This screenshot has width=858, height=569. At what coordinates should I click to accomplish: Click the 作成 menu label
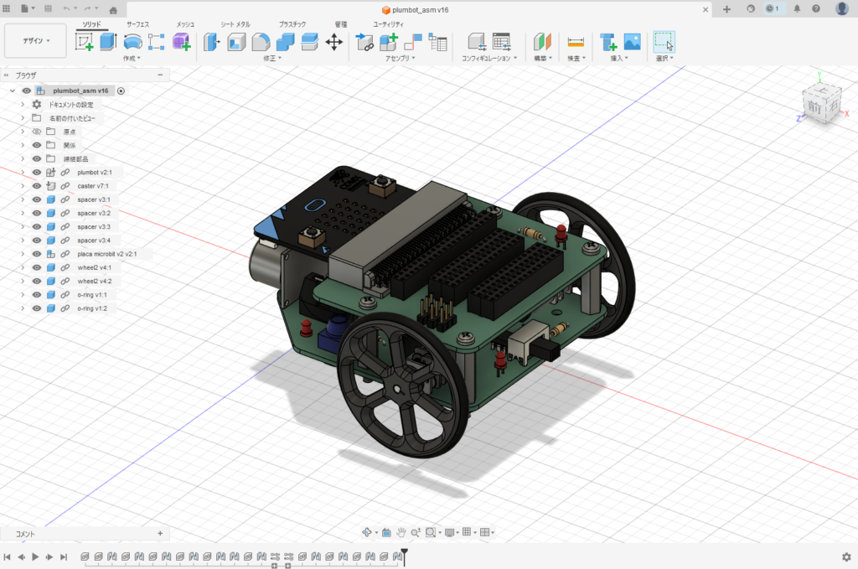click(131, 59)
